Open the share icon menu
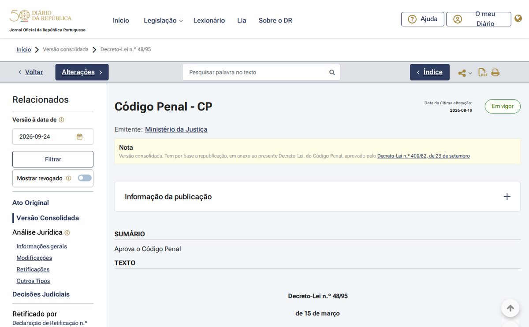The image size is (529, 327). point(462,73)
